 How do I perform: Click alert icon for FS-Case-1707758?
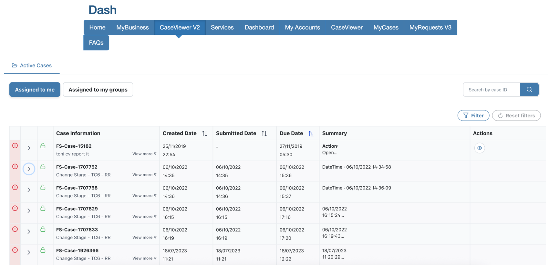(15, 187)
